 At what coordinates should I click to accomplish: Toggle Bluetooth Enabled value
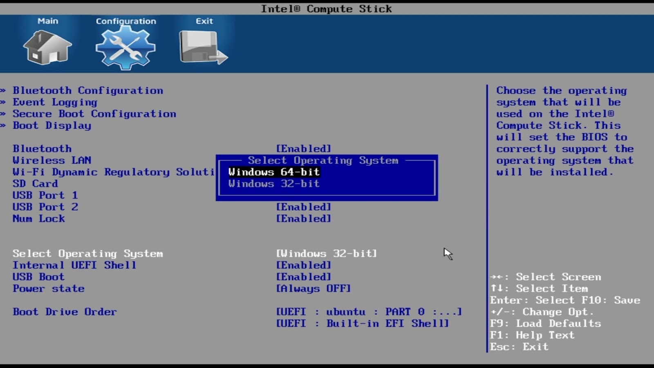(303, 148)
